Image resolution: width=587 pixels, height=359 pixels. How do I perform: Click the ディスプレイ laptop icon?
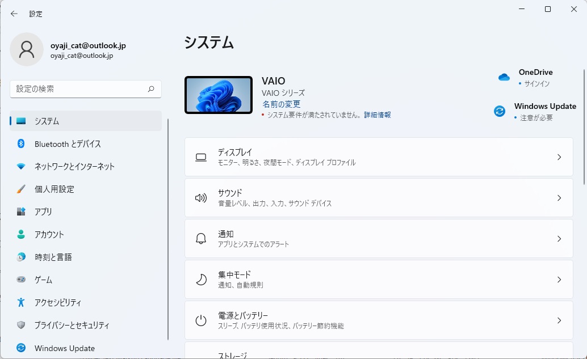point(201,158)
